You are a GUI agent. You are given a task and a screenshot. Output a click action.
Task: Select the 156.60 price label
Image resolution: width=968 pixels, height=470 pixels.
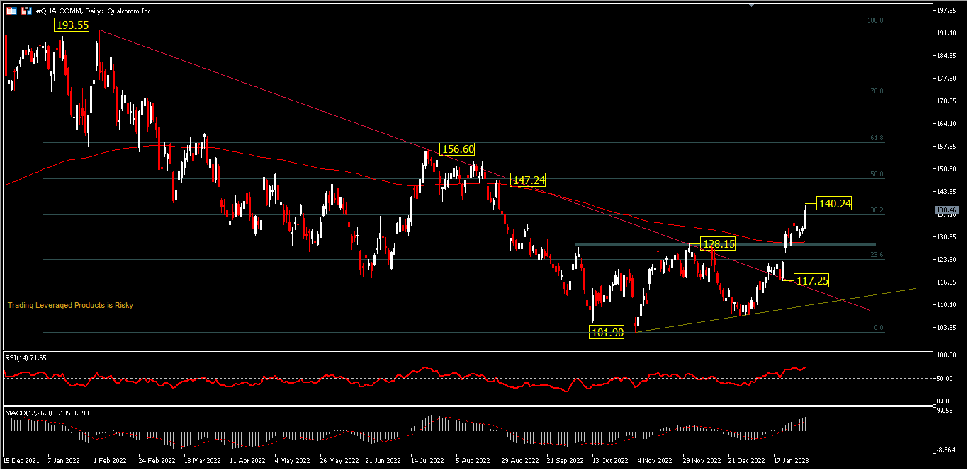point(457,149)
